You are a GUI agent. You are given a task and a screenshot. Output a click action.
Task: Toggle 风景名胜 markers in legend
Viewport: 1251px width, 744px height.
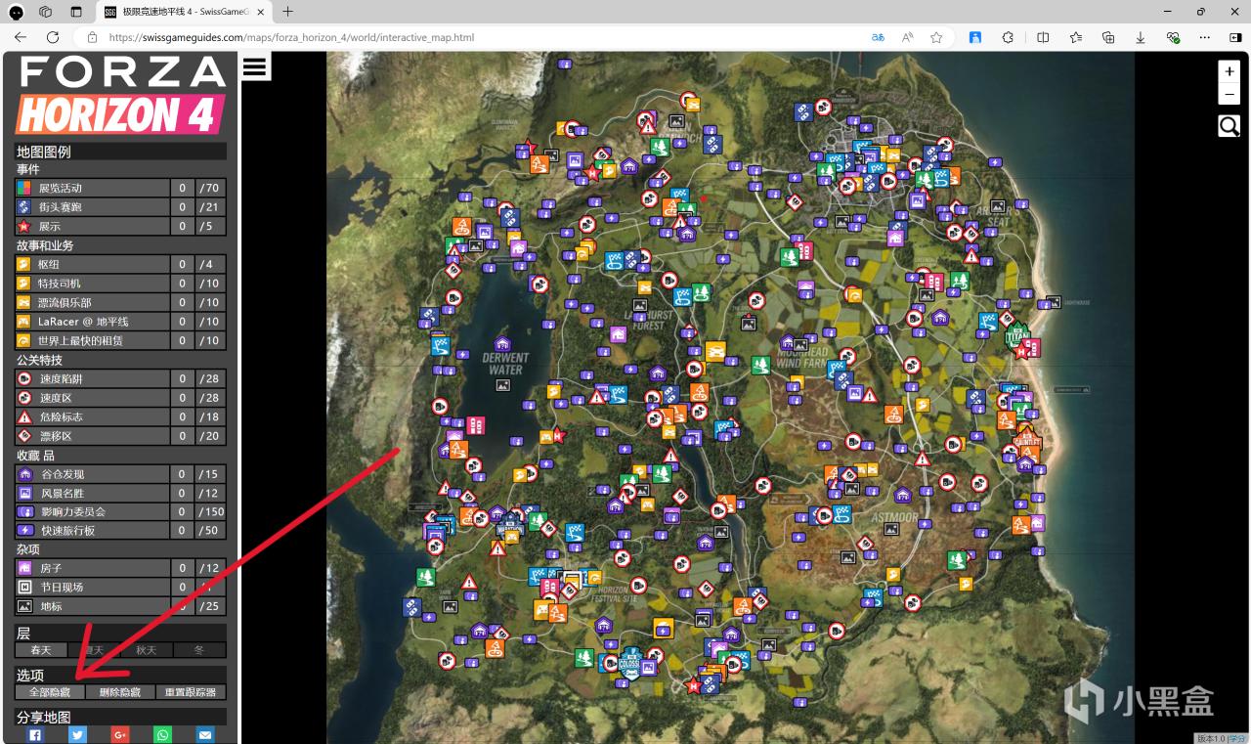click(121, 493)
